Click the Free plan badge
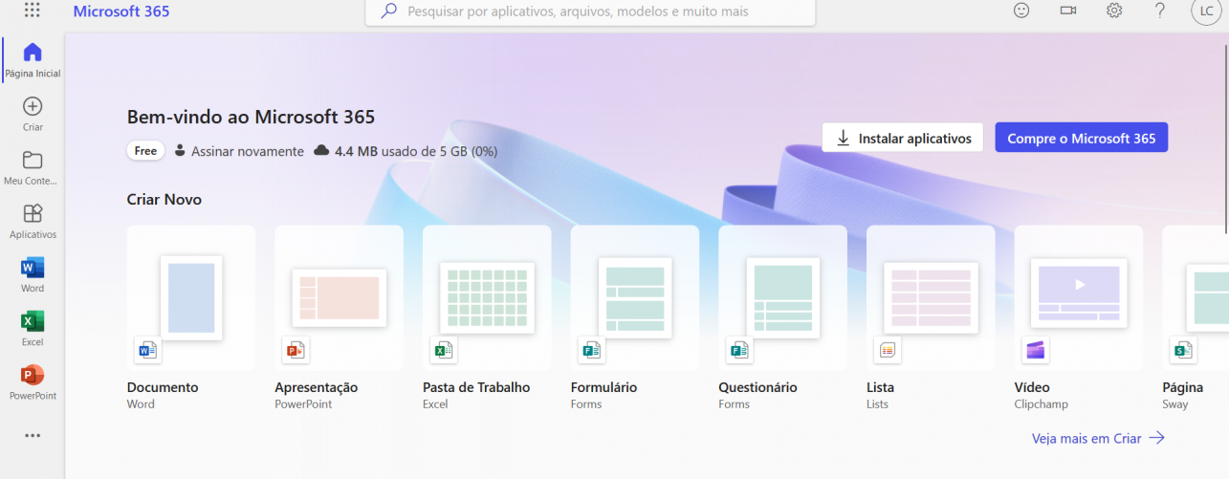The width and height of the screenshot is (1229, 479). (x=145, y=151)
